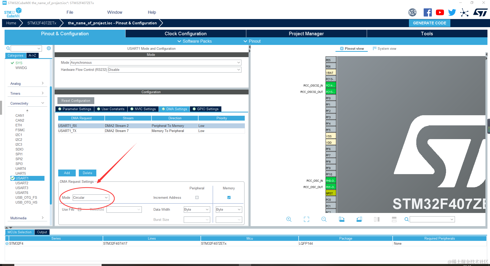Expand the Multimedia category

pos(27,218)
